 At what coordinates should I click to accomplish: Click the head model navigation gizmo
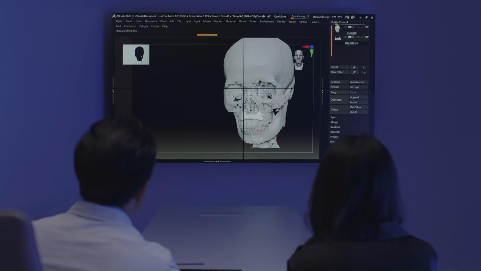299,60
